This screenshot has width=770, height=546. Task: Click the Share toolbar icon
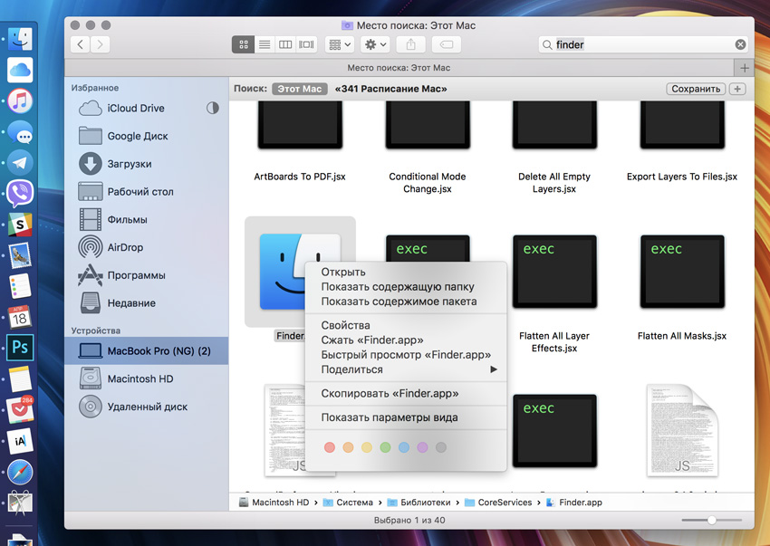(x=410, y=44)
